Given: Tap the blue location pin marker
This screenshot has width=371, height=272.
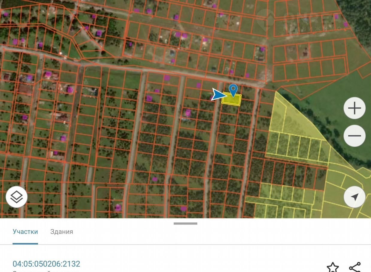Looking at the screenshot, I should pos(233,90).
